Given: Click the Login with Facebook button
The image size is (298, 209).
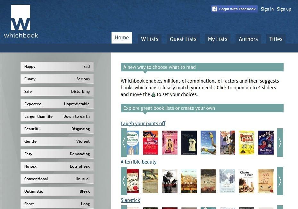Looking at the screenshot, I should [x=234, y=9].
